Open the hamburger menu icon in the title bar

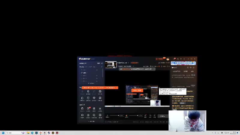(x=184, y=59)
